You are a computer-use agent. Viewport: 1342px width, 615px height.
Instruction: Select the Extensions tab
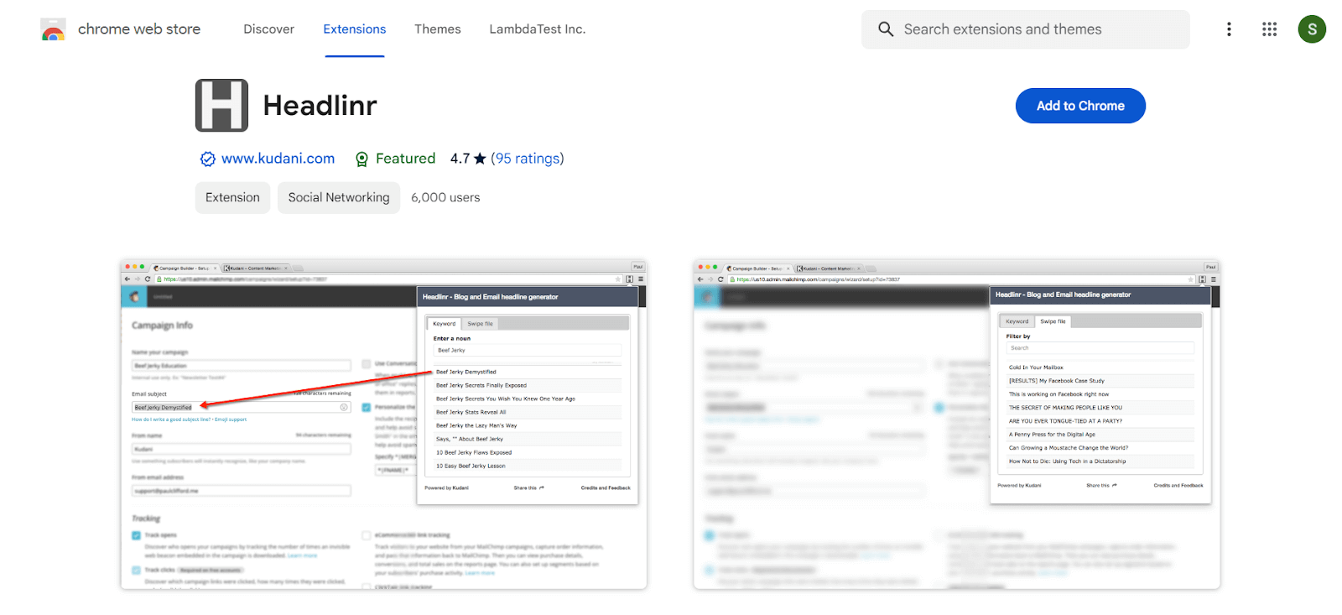pyautogui.click(x=355, y=29)
